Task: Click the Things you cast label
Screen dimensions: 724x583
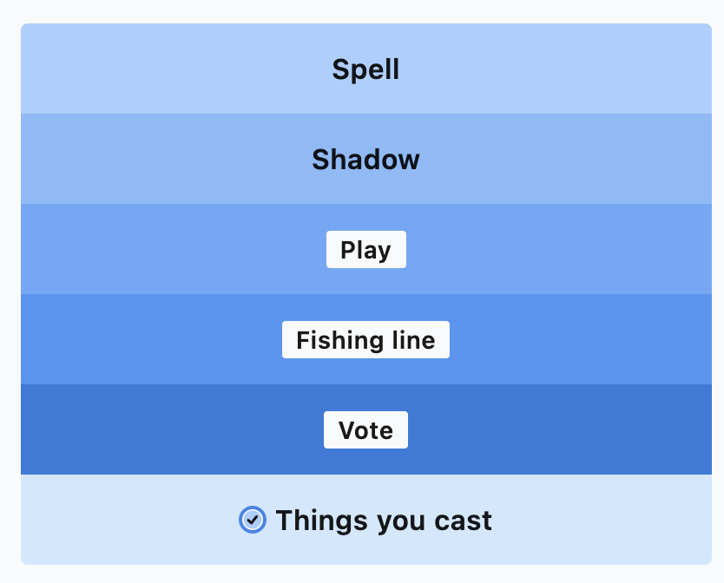Action: 384,521
